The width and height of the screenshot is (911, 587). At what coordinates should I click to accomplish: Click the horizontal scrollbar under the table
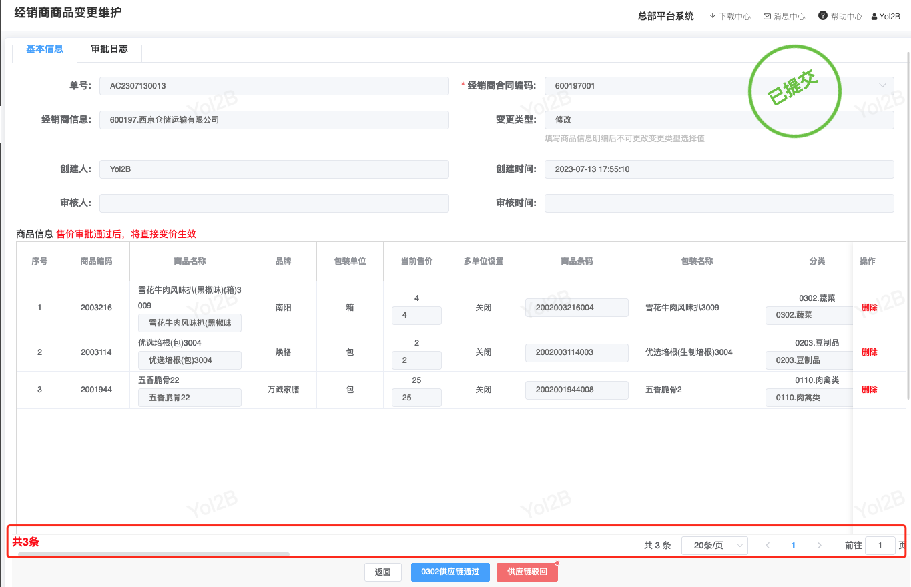[154, 554]
